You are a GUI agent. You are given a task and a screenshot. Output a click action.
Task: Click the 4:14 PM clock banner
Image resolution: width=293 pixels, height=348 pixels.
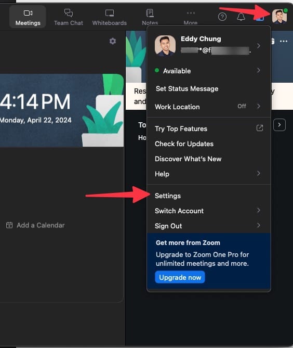pyautogui.click(x=62, y=110)
